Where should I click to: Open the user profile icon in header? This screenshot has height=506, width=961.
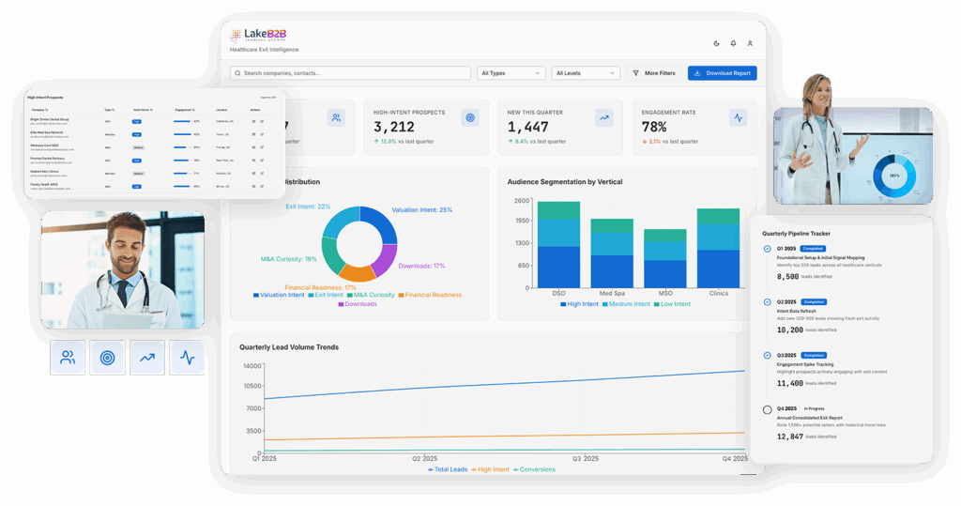[750, 43]
